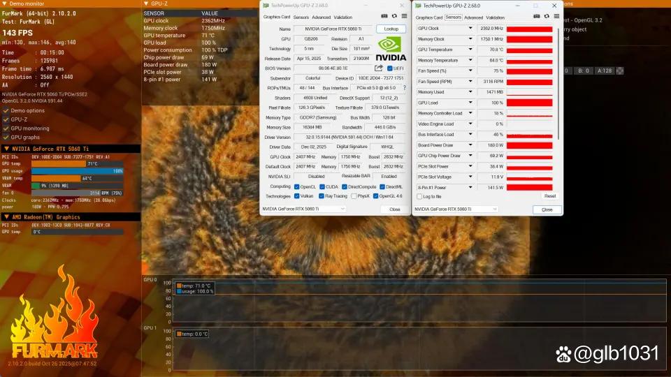
Task: Toggle the GPU-Z checkbox in Demo monitor
Action: coord(6,119)
